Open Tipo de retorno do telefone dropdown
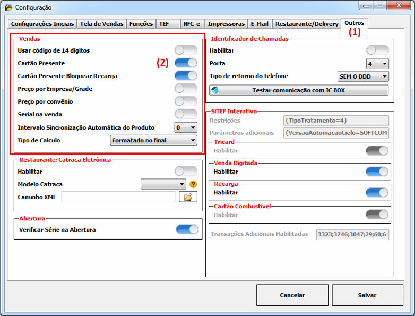 pyautogui.click(x=363, y=76)
